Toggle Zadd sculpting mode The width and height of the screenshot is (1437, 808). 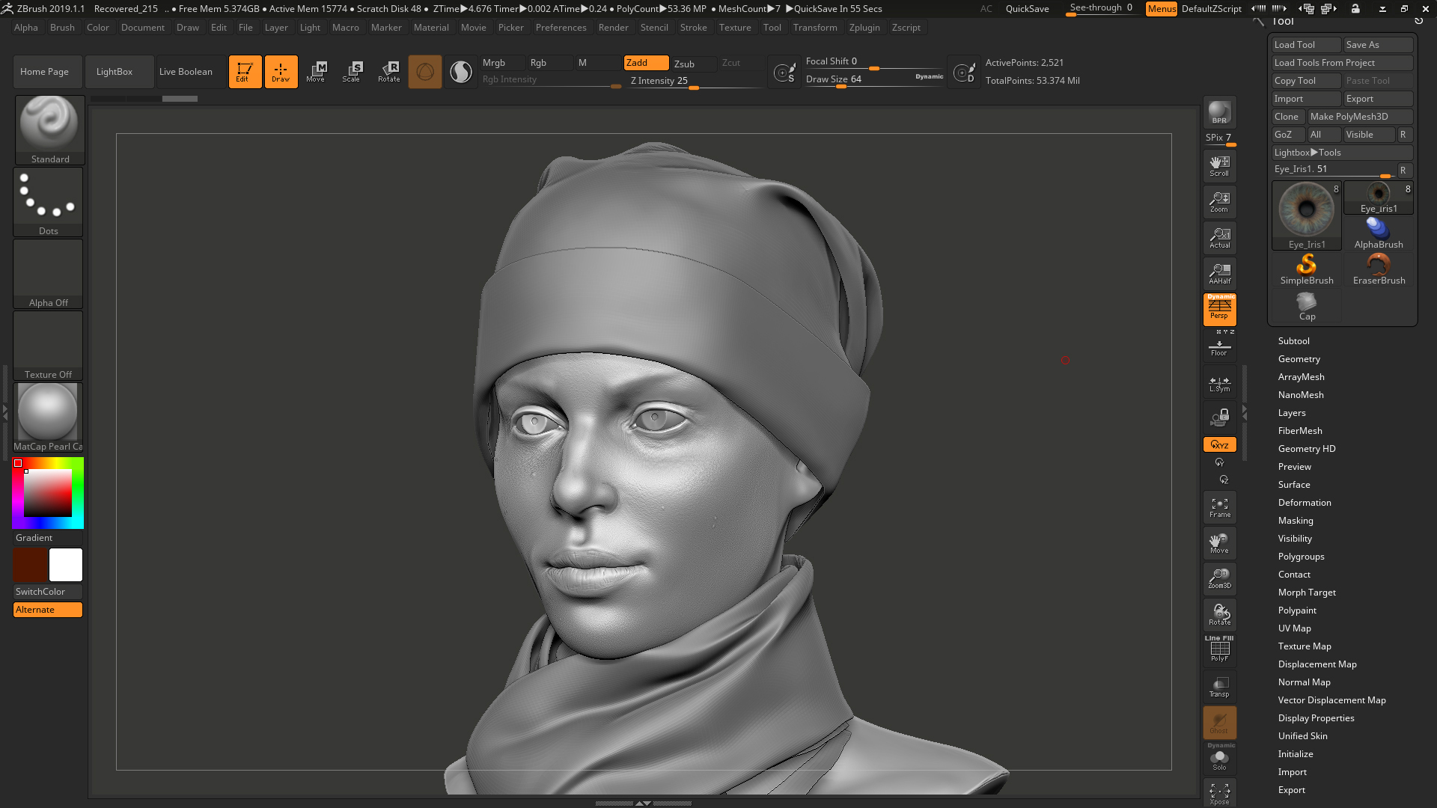coord(644,63)
